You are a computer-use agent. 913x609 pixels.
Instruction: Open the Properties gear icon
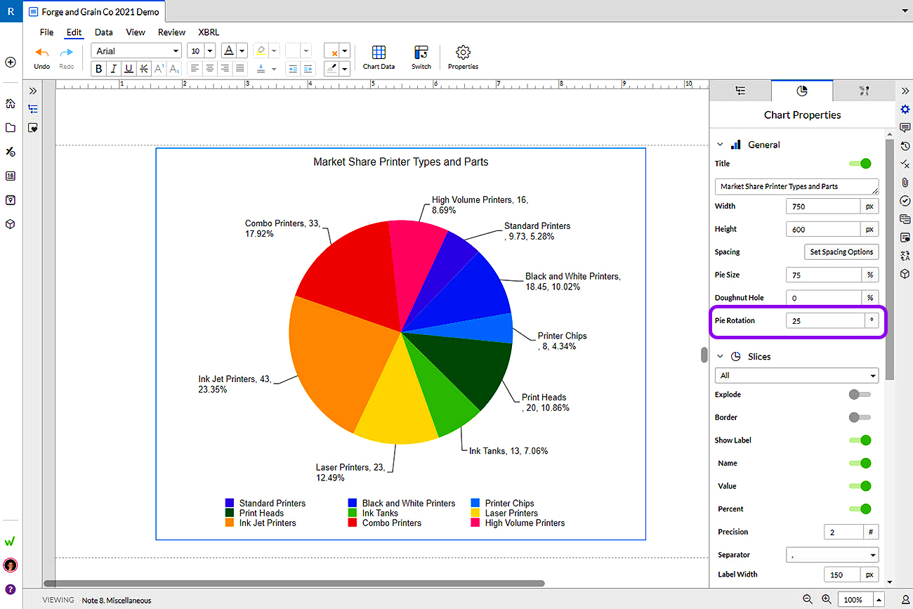(463, 53)
